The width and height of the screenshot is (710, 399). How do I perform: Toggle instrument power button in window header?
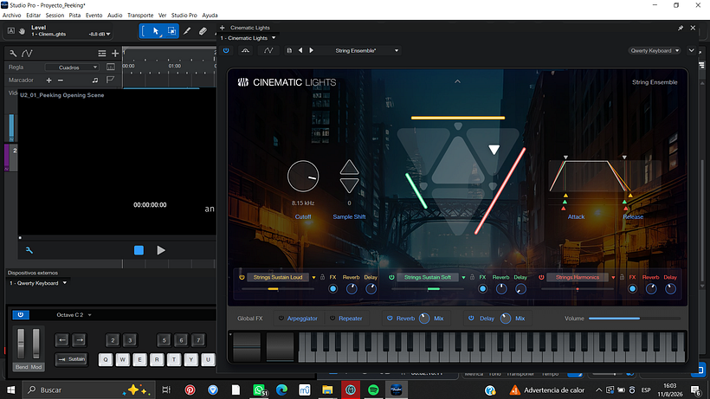pyautogui.click(x=226, y=51)
